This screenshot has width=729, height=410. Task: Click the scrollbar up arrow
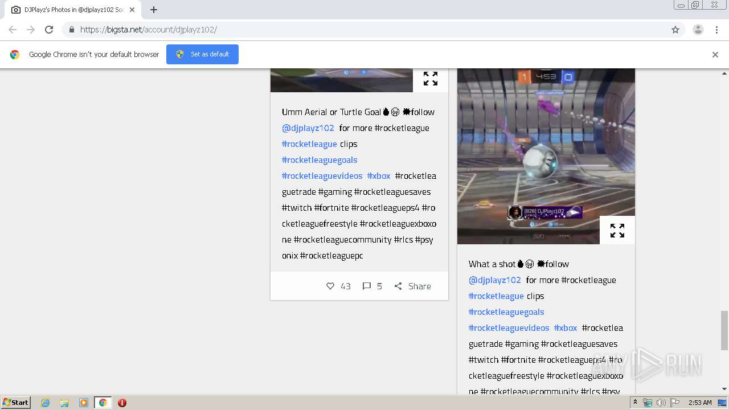click(724, 73)
